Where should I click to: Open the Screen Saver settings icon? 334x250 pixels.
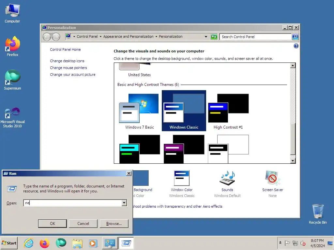[272, 178]
